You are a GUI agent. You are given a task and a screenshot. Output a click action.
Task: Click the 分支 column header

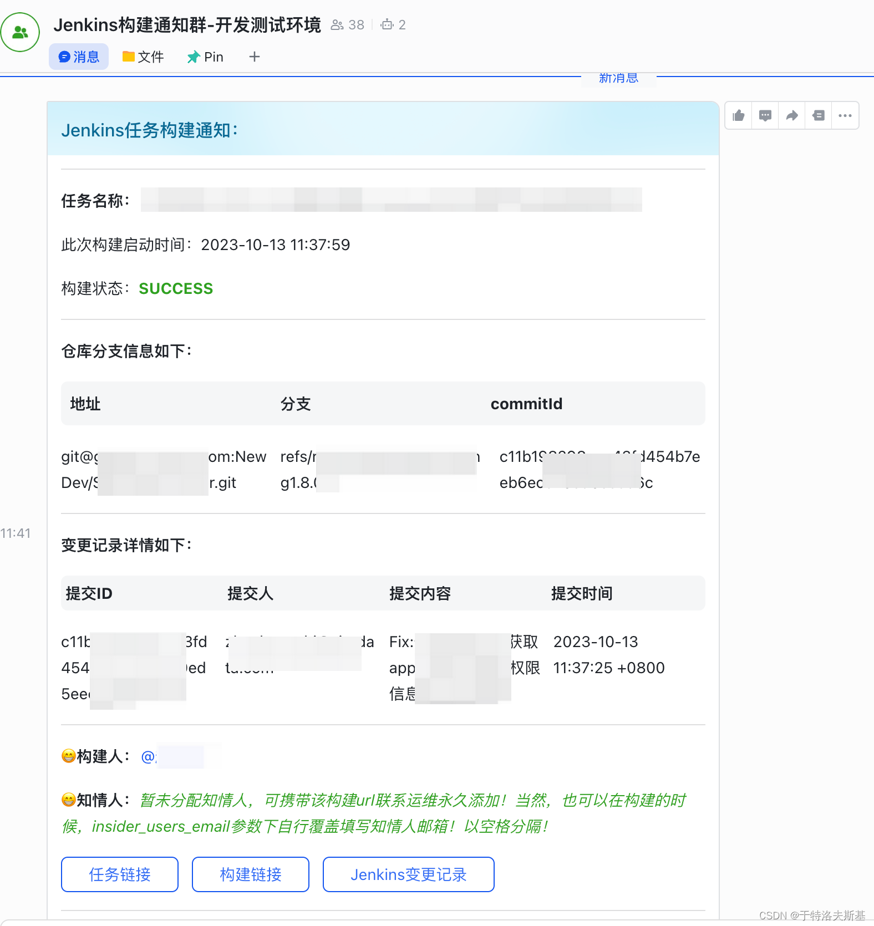point(296,404)
